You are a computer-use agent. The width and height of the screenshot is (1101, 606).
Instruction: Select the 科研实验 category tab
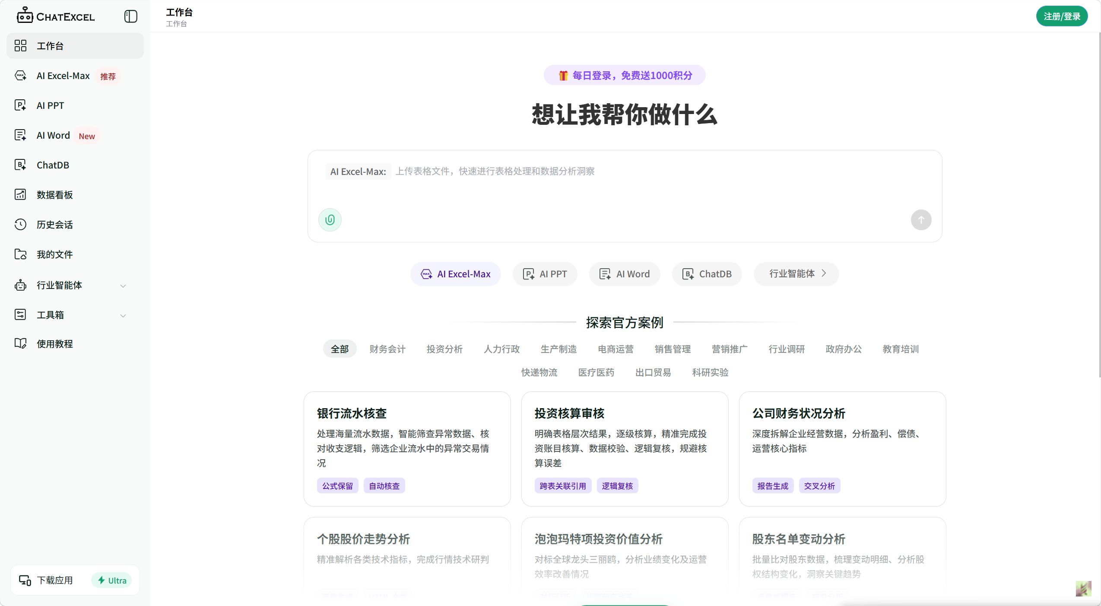710,372
